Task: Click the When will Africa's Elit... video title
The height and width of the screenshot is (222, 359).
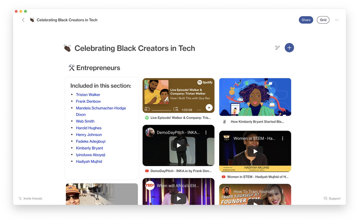Action: (x=178, y=185)
